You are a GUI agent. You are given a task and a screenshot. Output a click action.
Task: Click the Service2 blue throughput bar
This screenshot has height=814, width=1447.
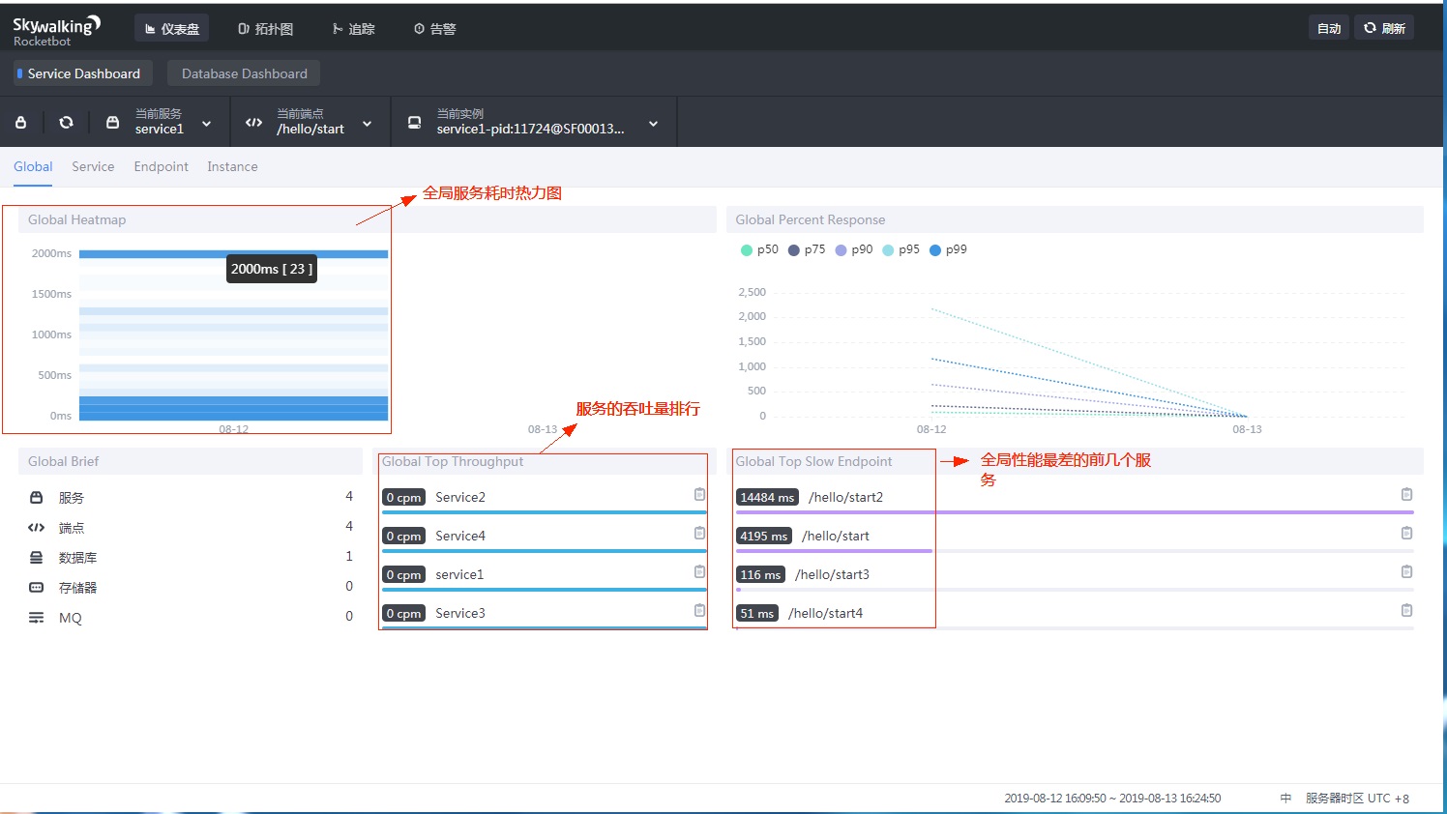(545, 512)
